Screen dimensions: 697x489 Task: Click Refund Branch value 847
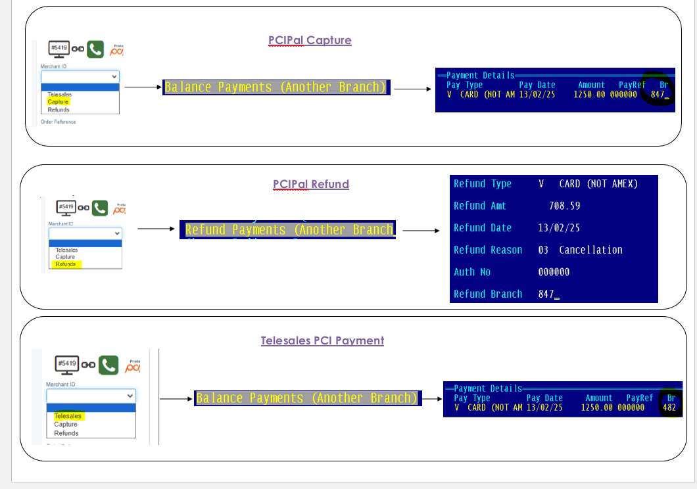(x=546, y=294)
